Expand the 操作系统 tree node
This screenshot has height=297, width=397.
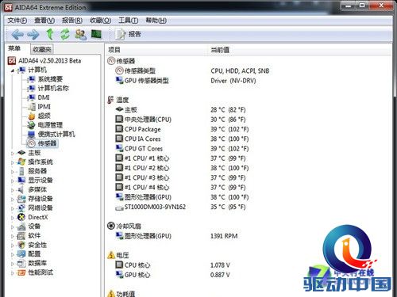pyautogui.click(x=13, y=162)
